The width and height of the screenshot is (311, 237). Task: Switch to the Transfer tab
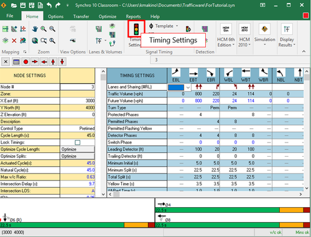tap(81, 16)
